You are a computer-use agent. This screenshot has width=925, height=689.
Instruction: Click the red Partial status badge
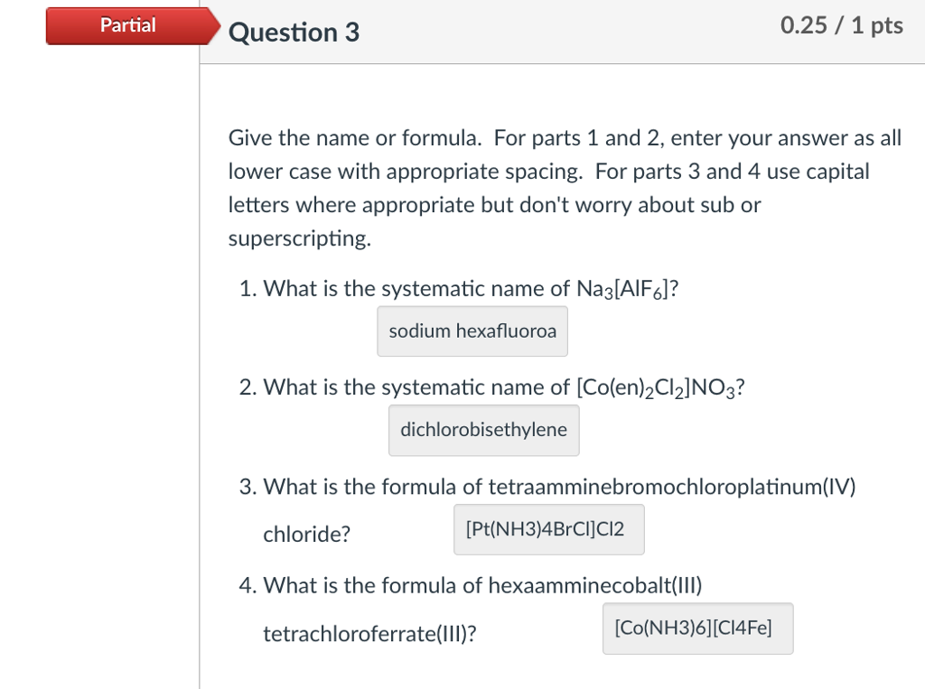click(x=126, y=25)
